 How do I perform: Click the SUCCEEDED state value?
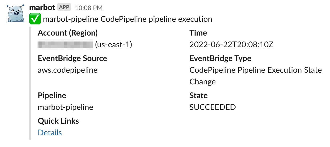point(213,107)
